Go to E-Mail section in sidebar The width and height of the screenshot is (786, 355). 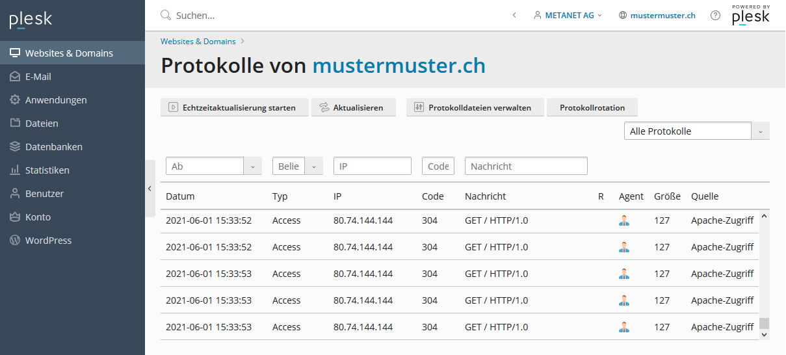tap(38, 77)
